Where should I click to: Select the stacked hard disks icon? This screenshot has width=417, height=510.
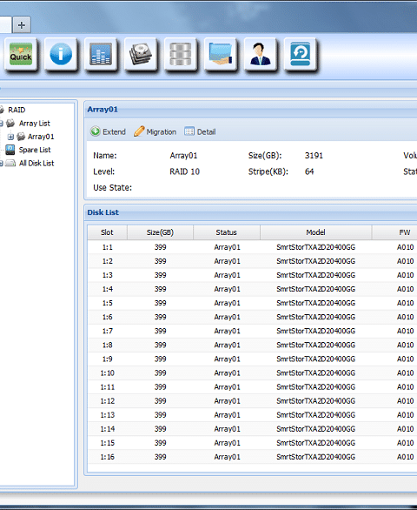[x=141, y=54]
